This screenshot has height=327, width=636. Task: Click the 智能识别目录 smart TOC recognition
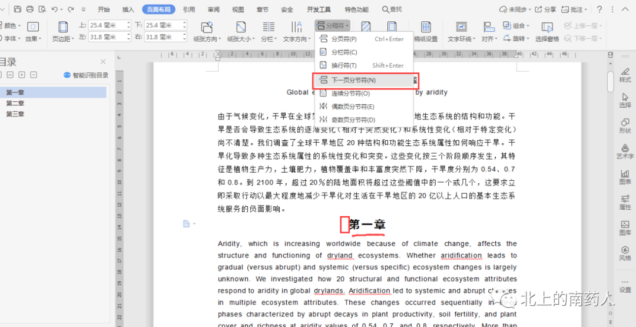(x=86, y=75)
